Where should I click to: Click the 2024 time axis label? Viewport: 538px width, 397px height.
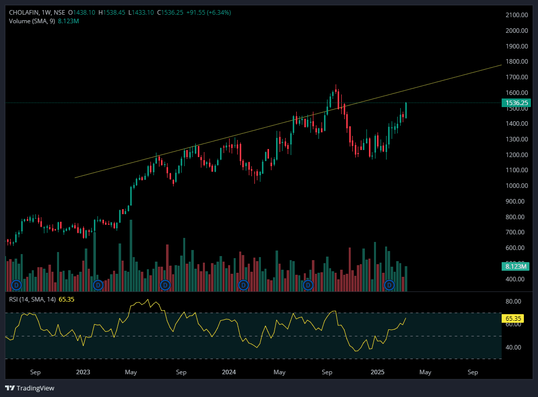coord(229,372)
